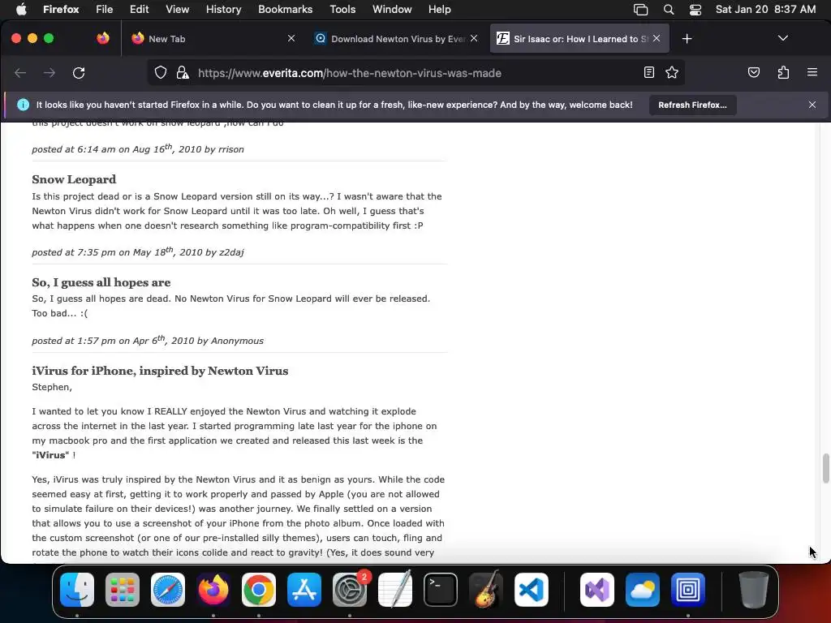Close the Sir Isaac tab

click(657, 38)
